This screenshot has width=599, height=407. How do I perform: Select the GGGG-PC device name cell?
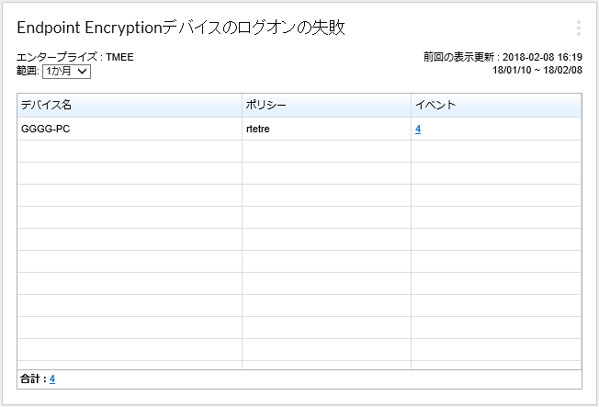[46, 130]
